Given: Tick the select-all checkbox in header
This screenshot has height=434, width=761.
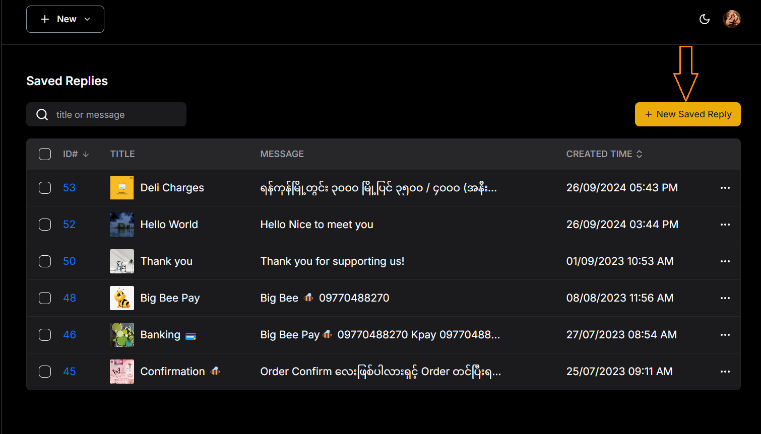Looking at the screenshot, I should pyautogui.click(x=45, y=154).
